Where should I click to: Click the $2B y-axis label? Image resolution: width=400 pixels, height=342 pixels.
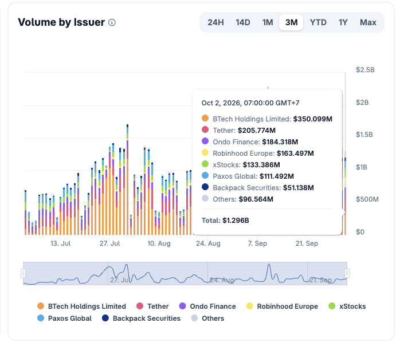pyautogui.click(x=362, y=103)
